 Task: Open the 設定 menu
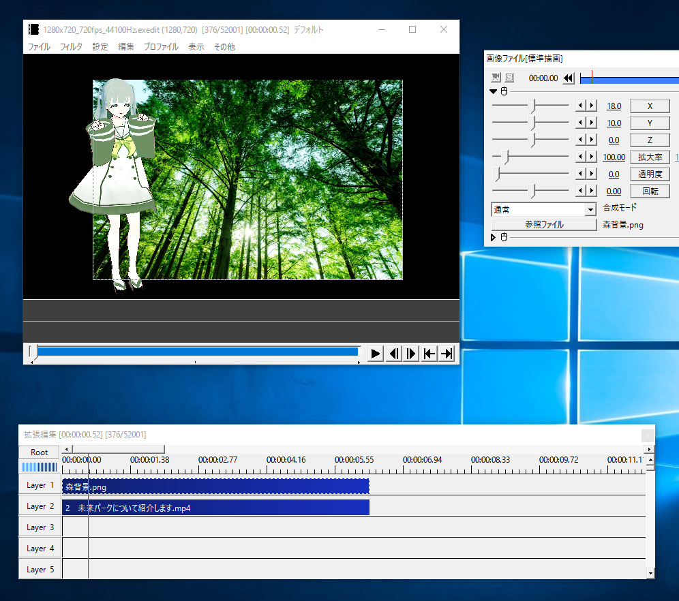[x=100, y=47]
